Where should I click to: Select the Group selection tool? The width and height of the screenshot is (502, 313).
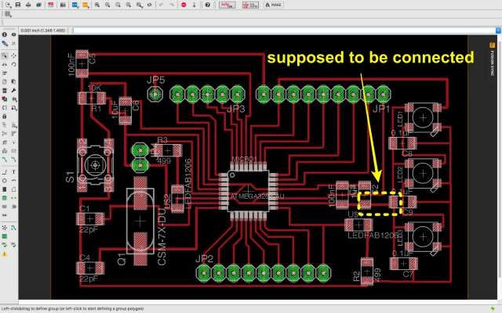pyautogui.click(x=5, y=56)
